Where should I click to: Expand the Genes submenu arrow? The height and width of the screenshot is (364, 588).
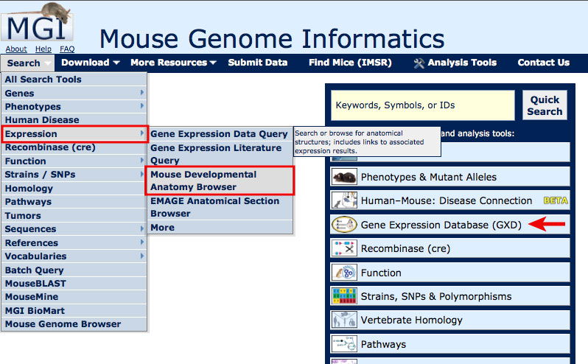141,93
